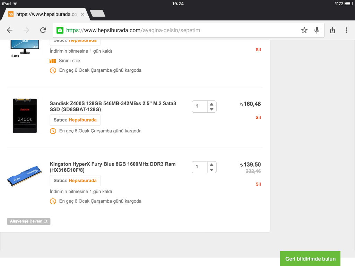The width and height of the screenshot is (355, 266).
Task: Click clock icon beside Kingston shipping date
Action: (x=53, y=201)
